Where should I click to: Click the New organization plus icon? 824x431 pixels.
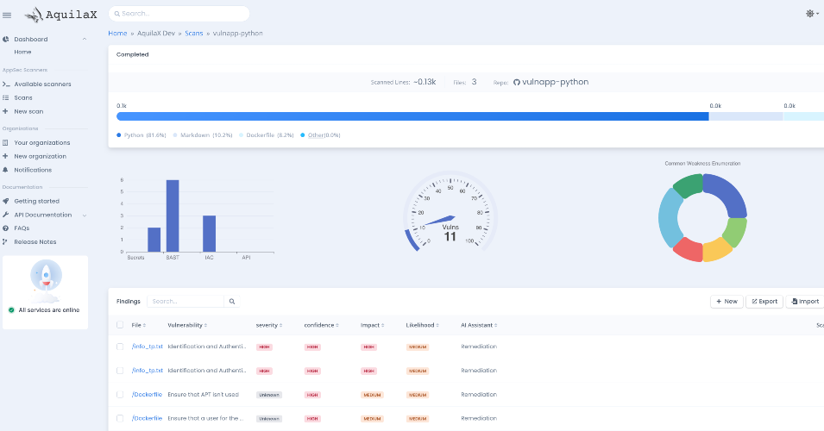click(x=5, y=156)
